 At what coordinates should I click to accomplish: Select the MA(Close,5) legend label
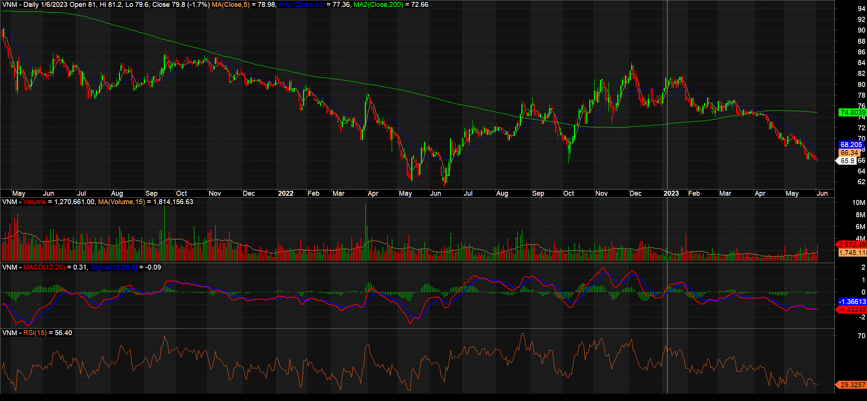point(231,5)
